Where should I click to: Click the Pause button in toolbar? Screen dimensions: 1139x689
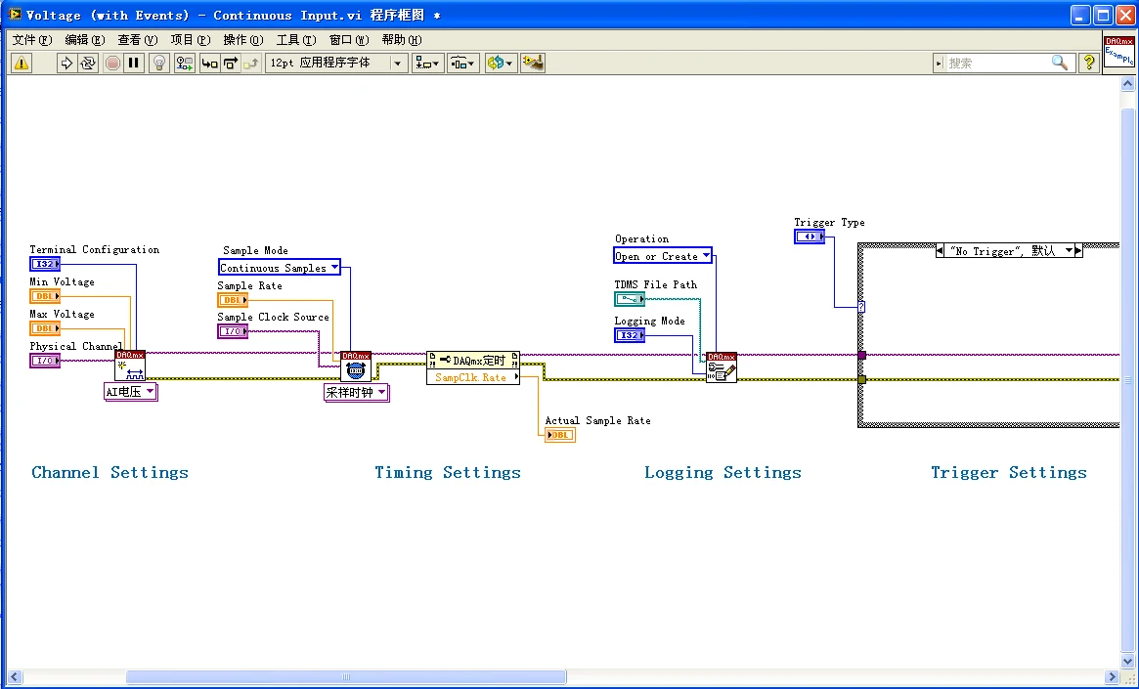[134, 64]
